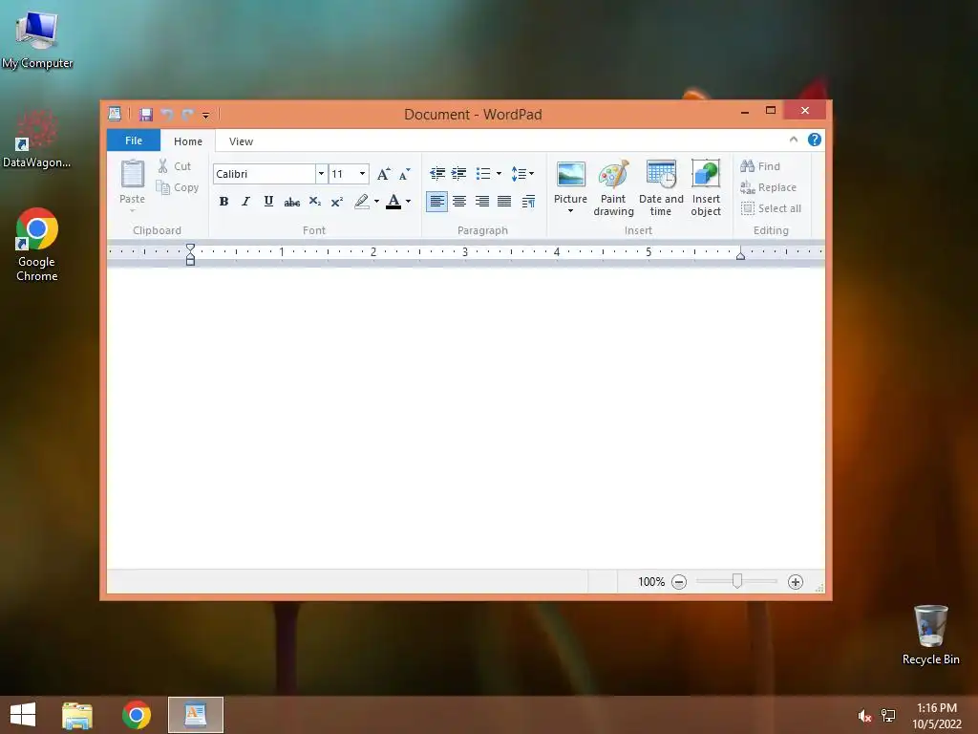Select Justify alignment

(x=504, y=201)
